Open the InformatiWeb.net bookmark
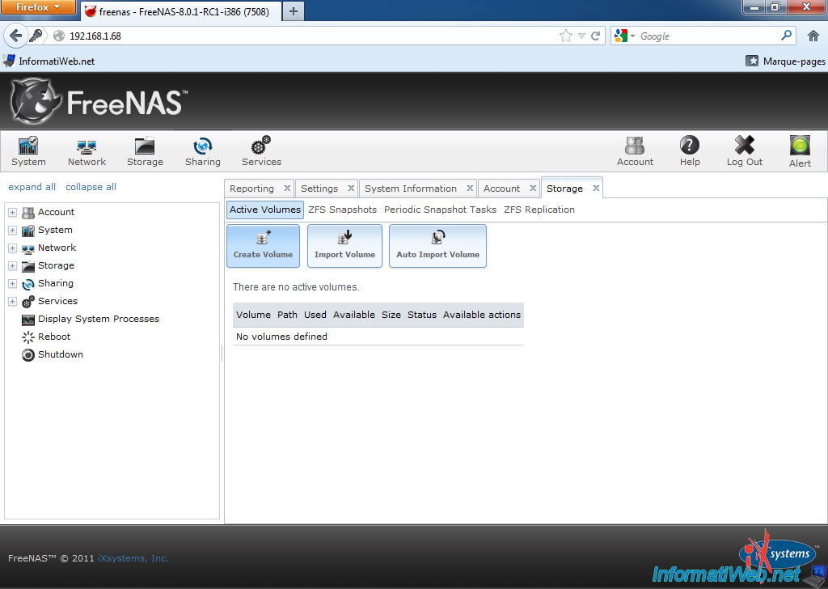 pyautogui.click(x=49, y=61)
